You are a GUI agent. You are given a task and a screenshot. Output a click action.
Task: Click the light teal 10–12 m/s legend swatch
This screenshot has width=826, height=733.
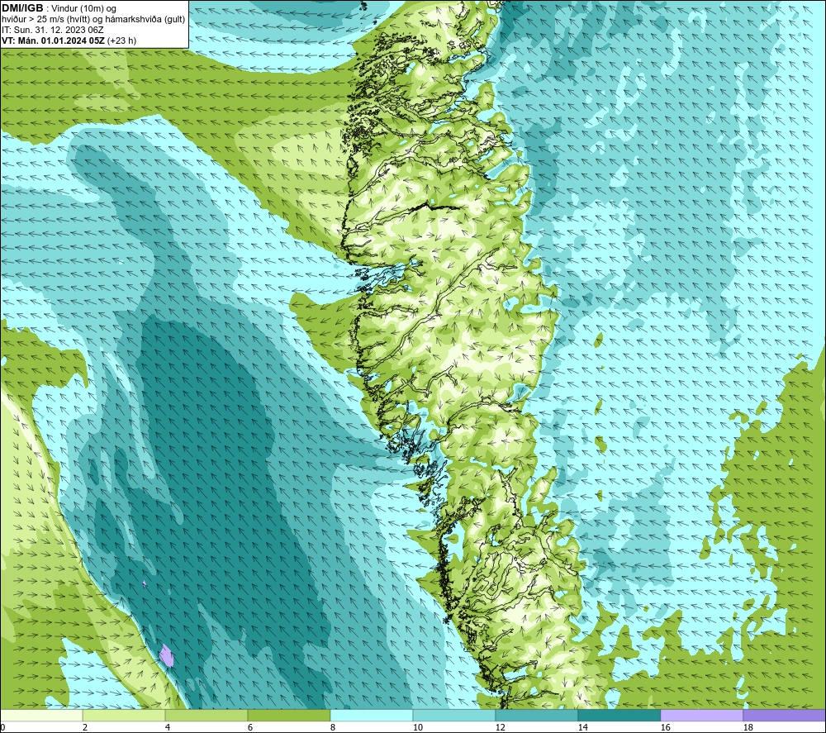(x=454, y=715)
